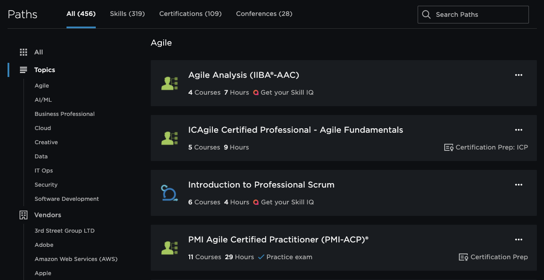Click the PMI Agile Certified Practitioner icon
The image size is (544, 280).
tap(169, 248)
